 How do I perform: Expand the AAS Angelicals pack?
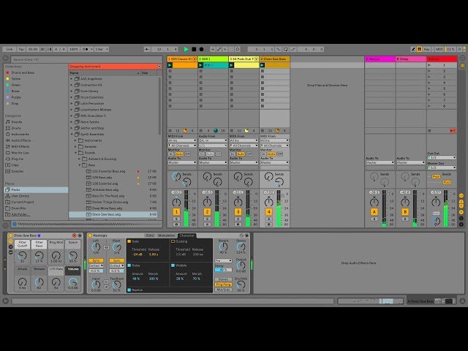click(x=72, y=79)
